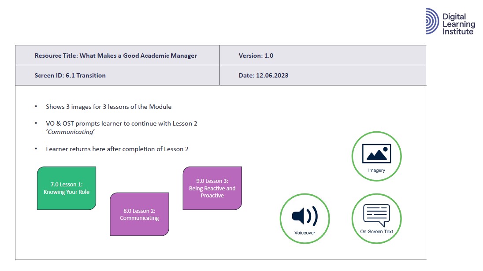The height and width of the screenshot is (271, 483).
Task: Click the Digital Learning Institute spiral logo
Action: pyautogui.click(x=433, y=21)
